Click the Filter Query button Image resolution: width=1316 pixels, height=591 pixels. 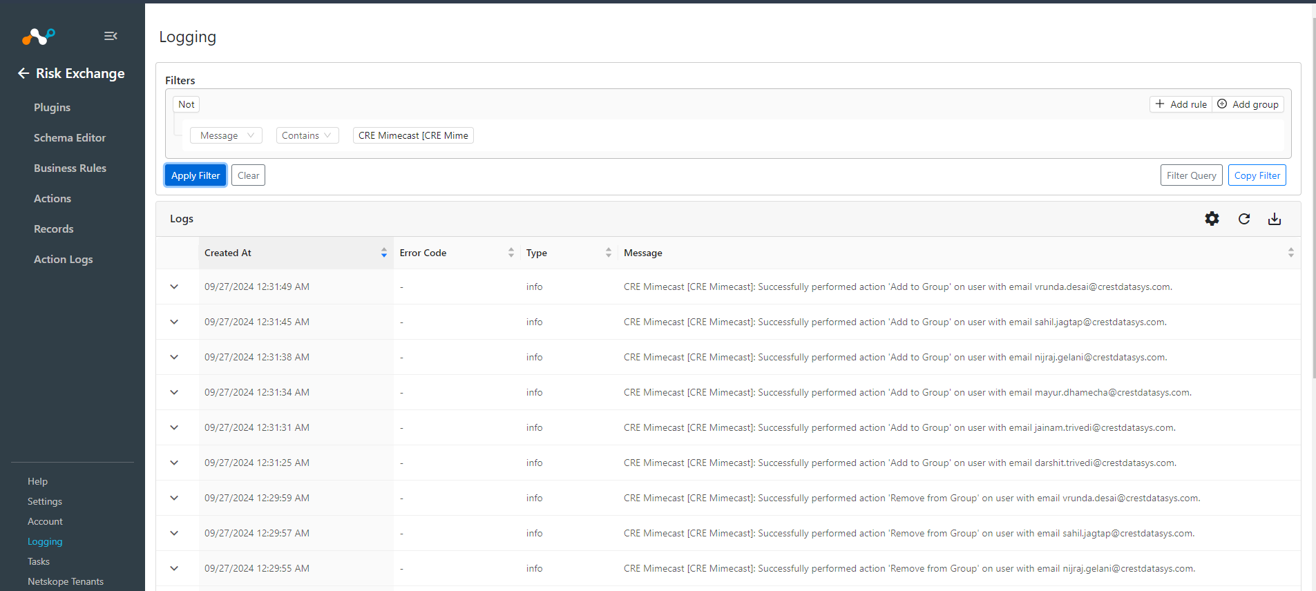[1191, 175]
